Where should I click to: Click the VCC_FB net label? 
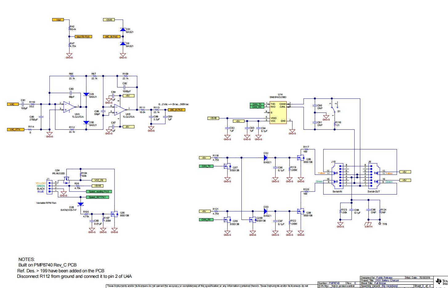(x=99, y=180)
